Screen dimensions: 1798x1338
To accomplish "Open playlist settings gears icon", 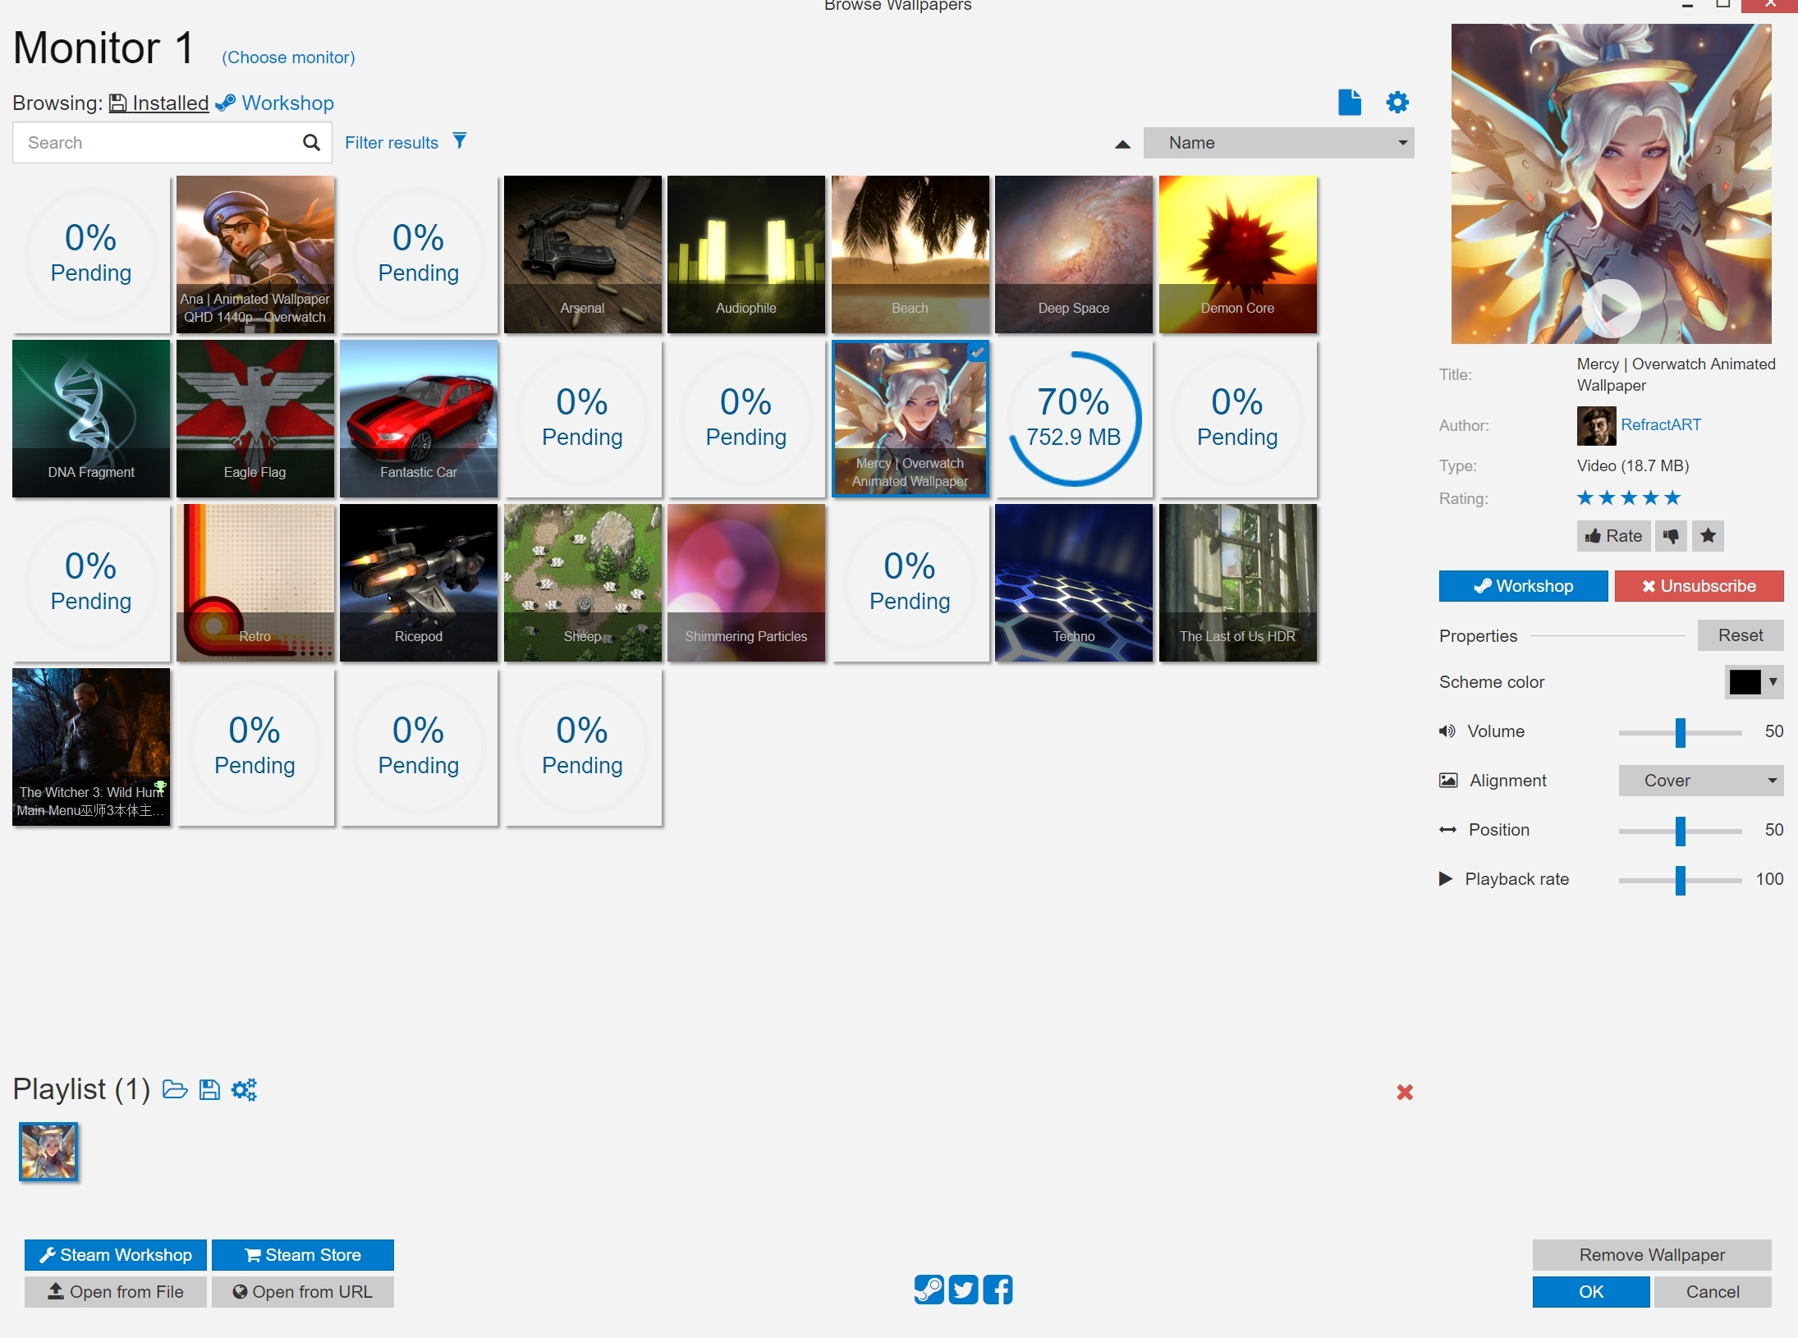I will coord(244,1089).
